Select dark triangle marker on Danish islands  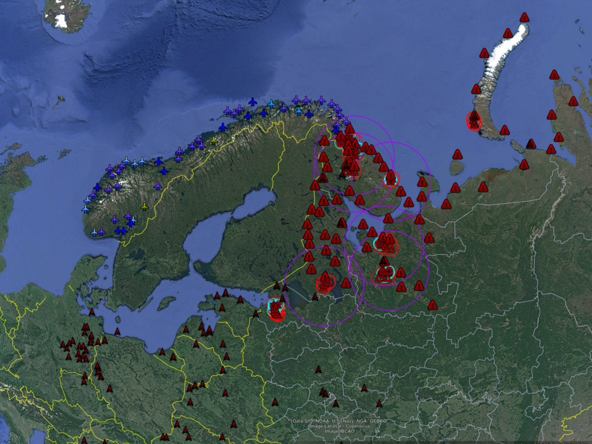click(92, 312)
